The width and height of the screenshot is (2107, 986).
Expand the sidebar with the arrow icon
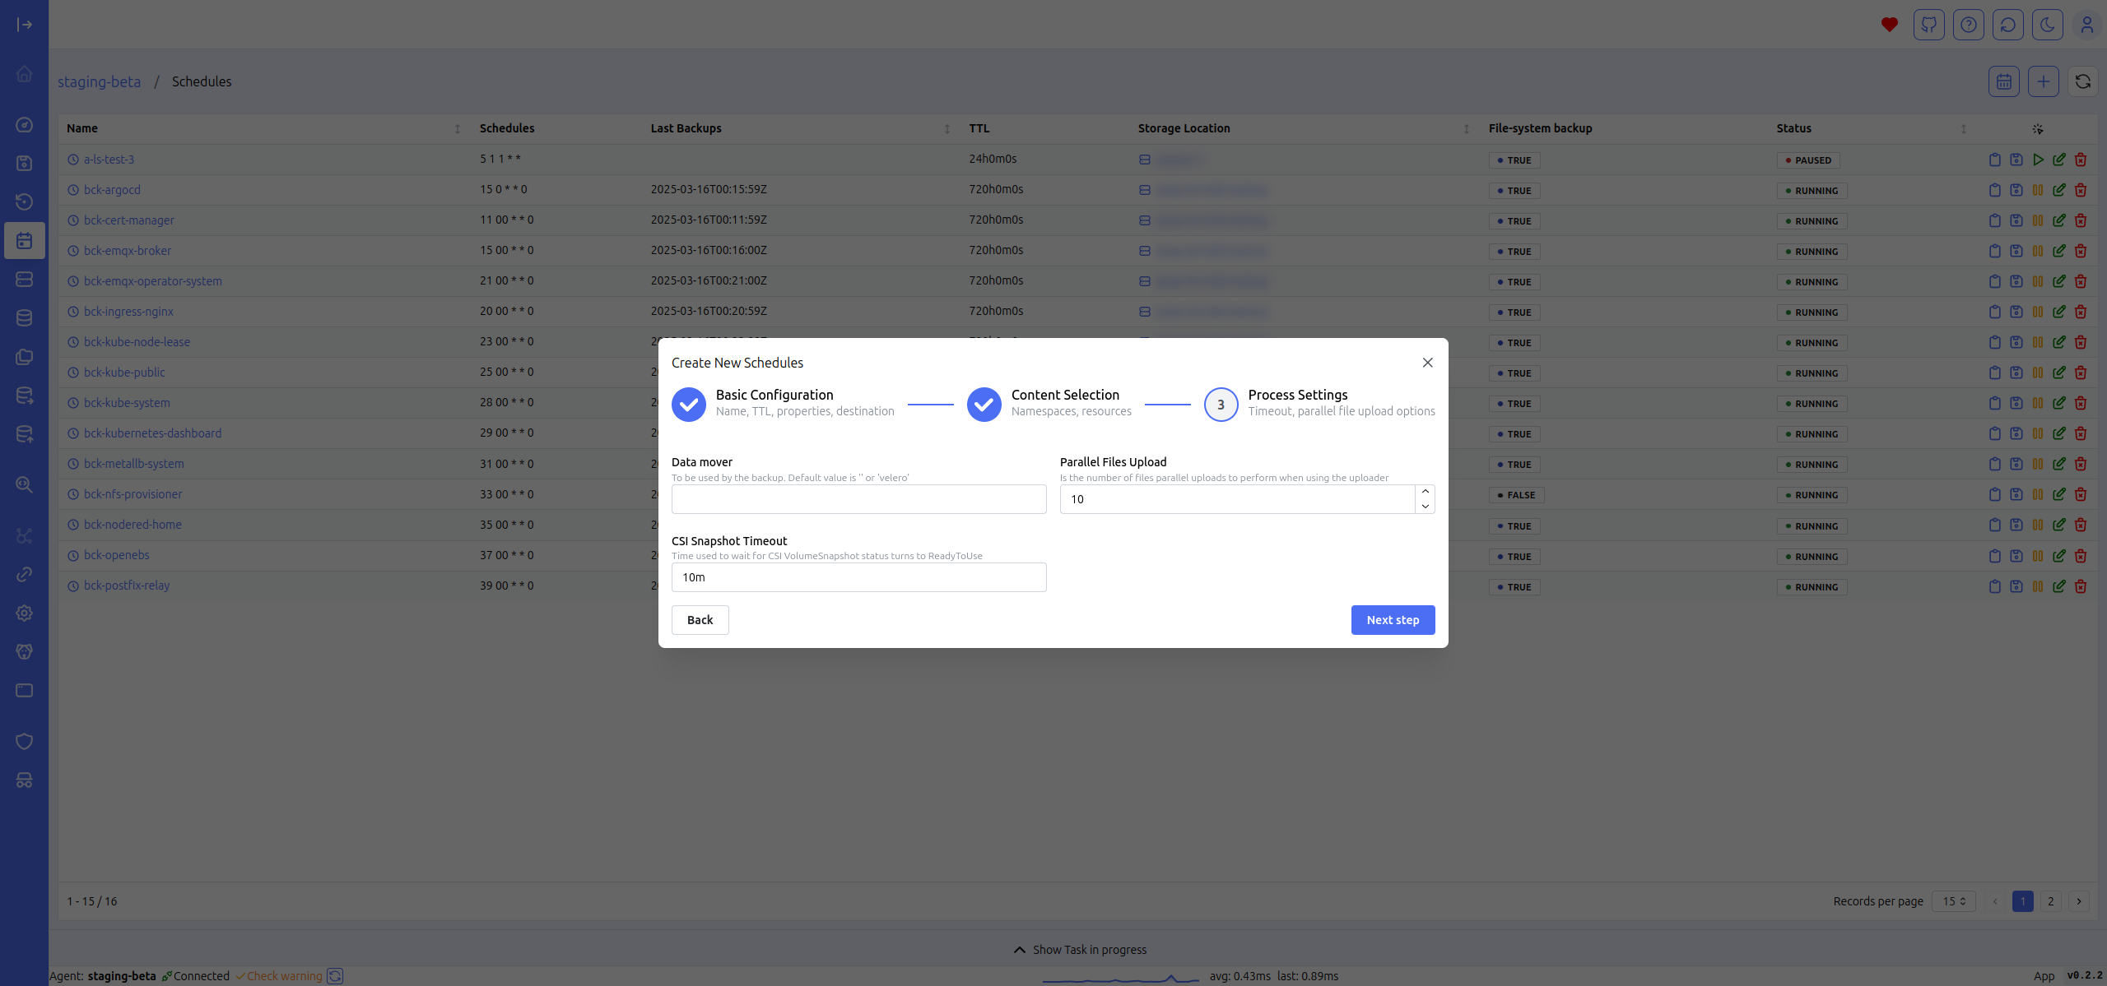click(25, 25)
